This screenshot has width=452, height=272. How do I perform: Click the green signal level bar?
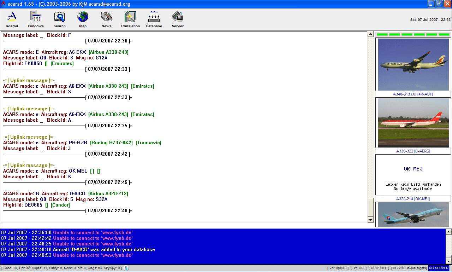(413, 34)
